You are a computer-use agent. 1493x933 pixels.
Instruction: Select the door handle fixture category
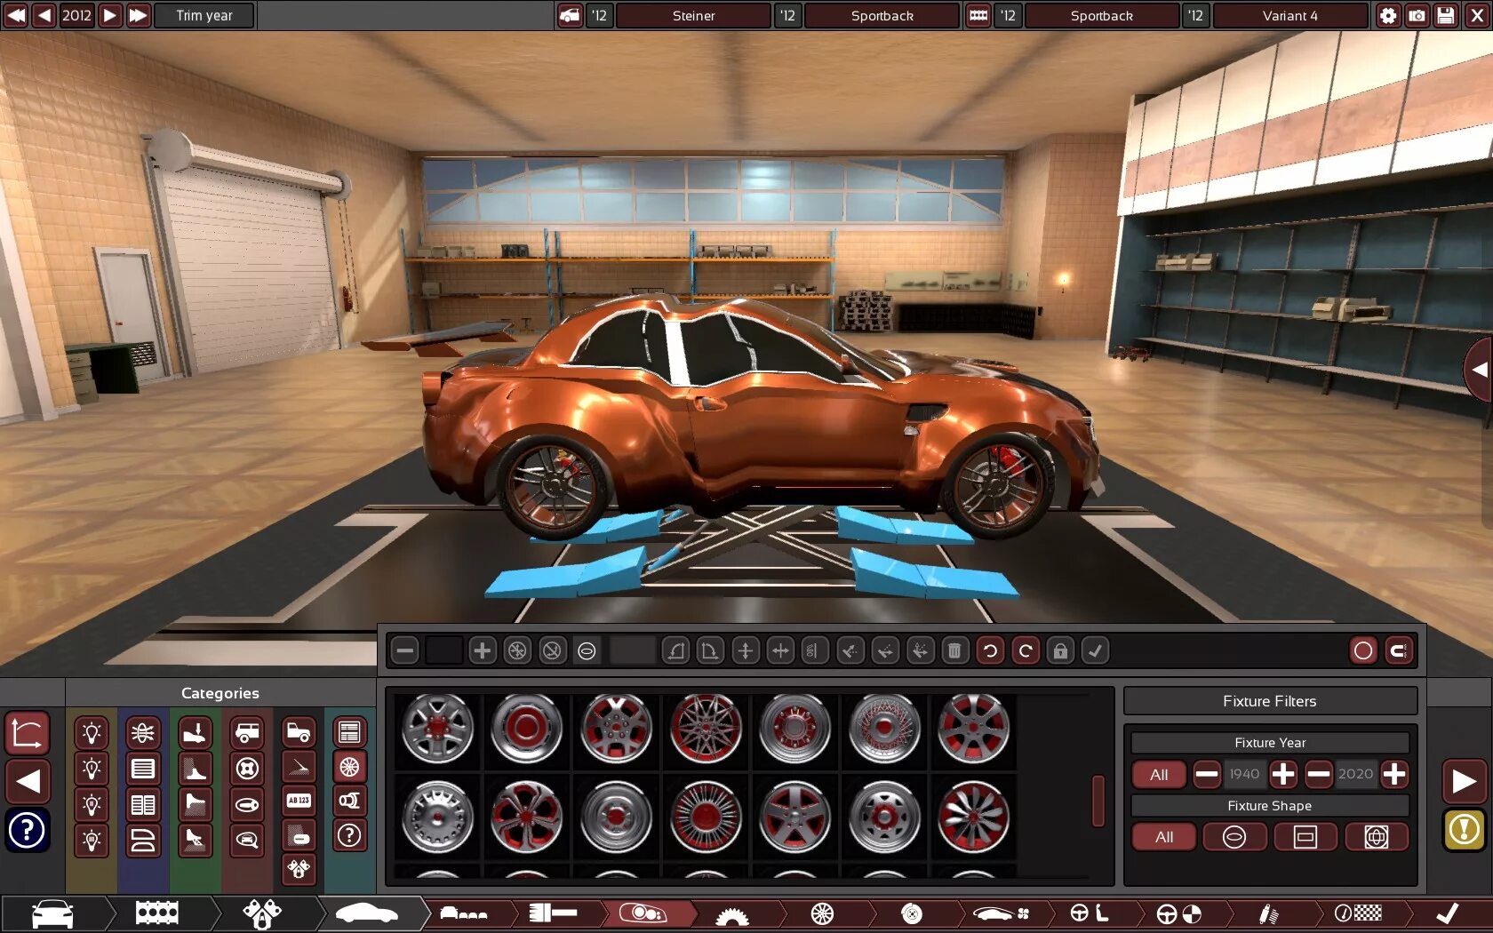coord(247,805)
